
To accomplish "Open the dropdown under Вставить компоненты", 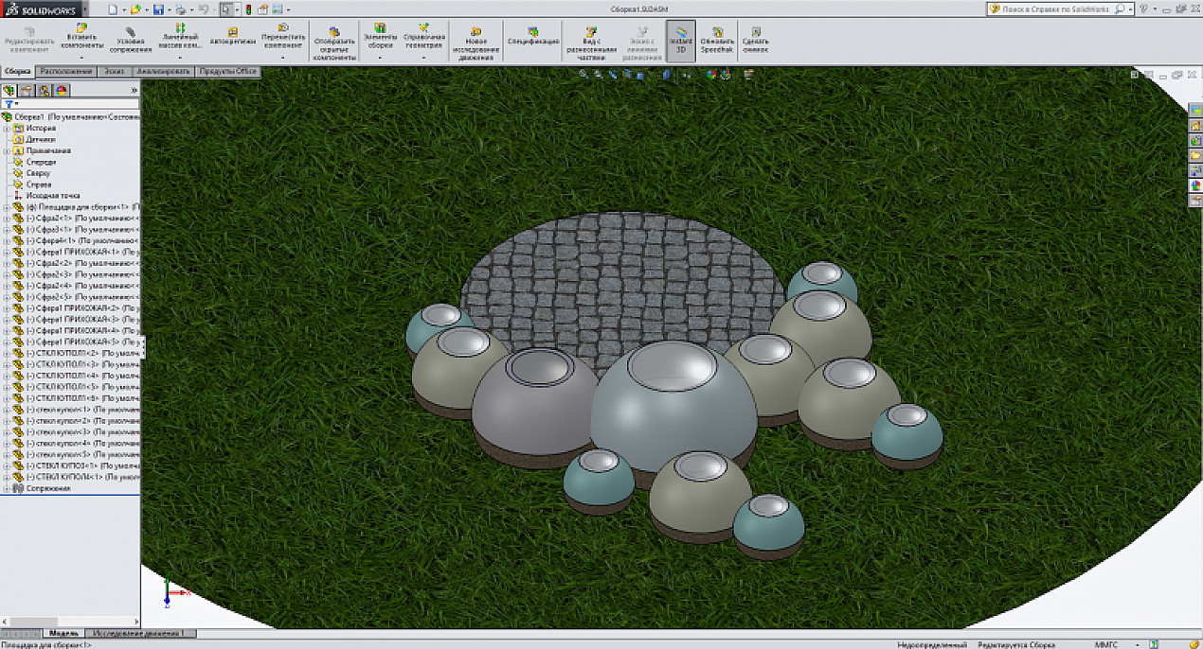I will [81, 58].
